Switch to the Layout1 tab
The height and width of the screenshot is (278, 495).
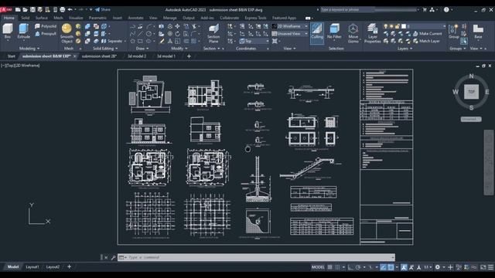tap(32, 267)
